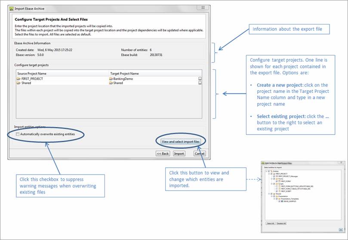Enable Automatically overwrite existing entities checkbox
This screenshot has width=348, height=240.
click(x=17, y=134)
